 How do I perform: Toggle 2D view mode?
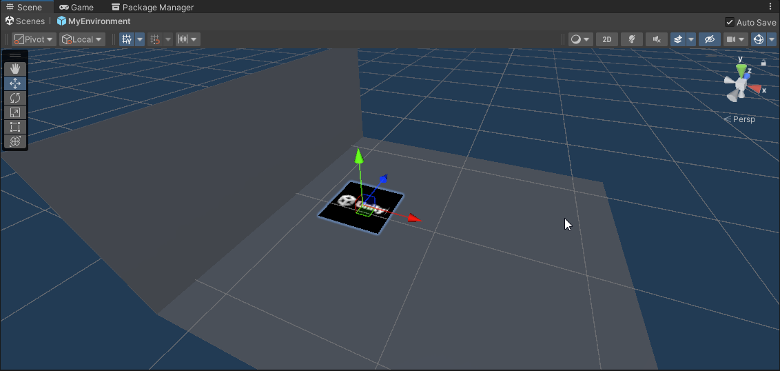607,39
